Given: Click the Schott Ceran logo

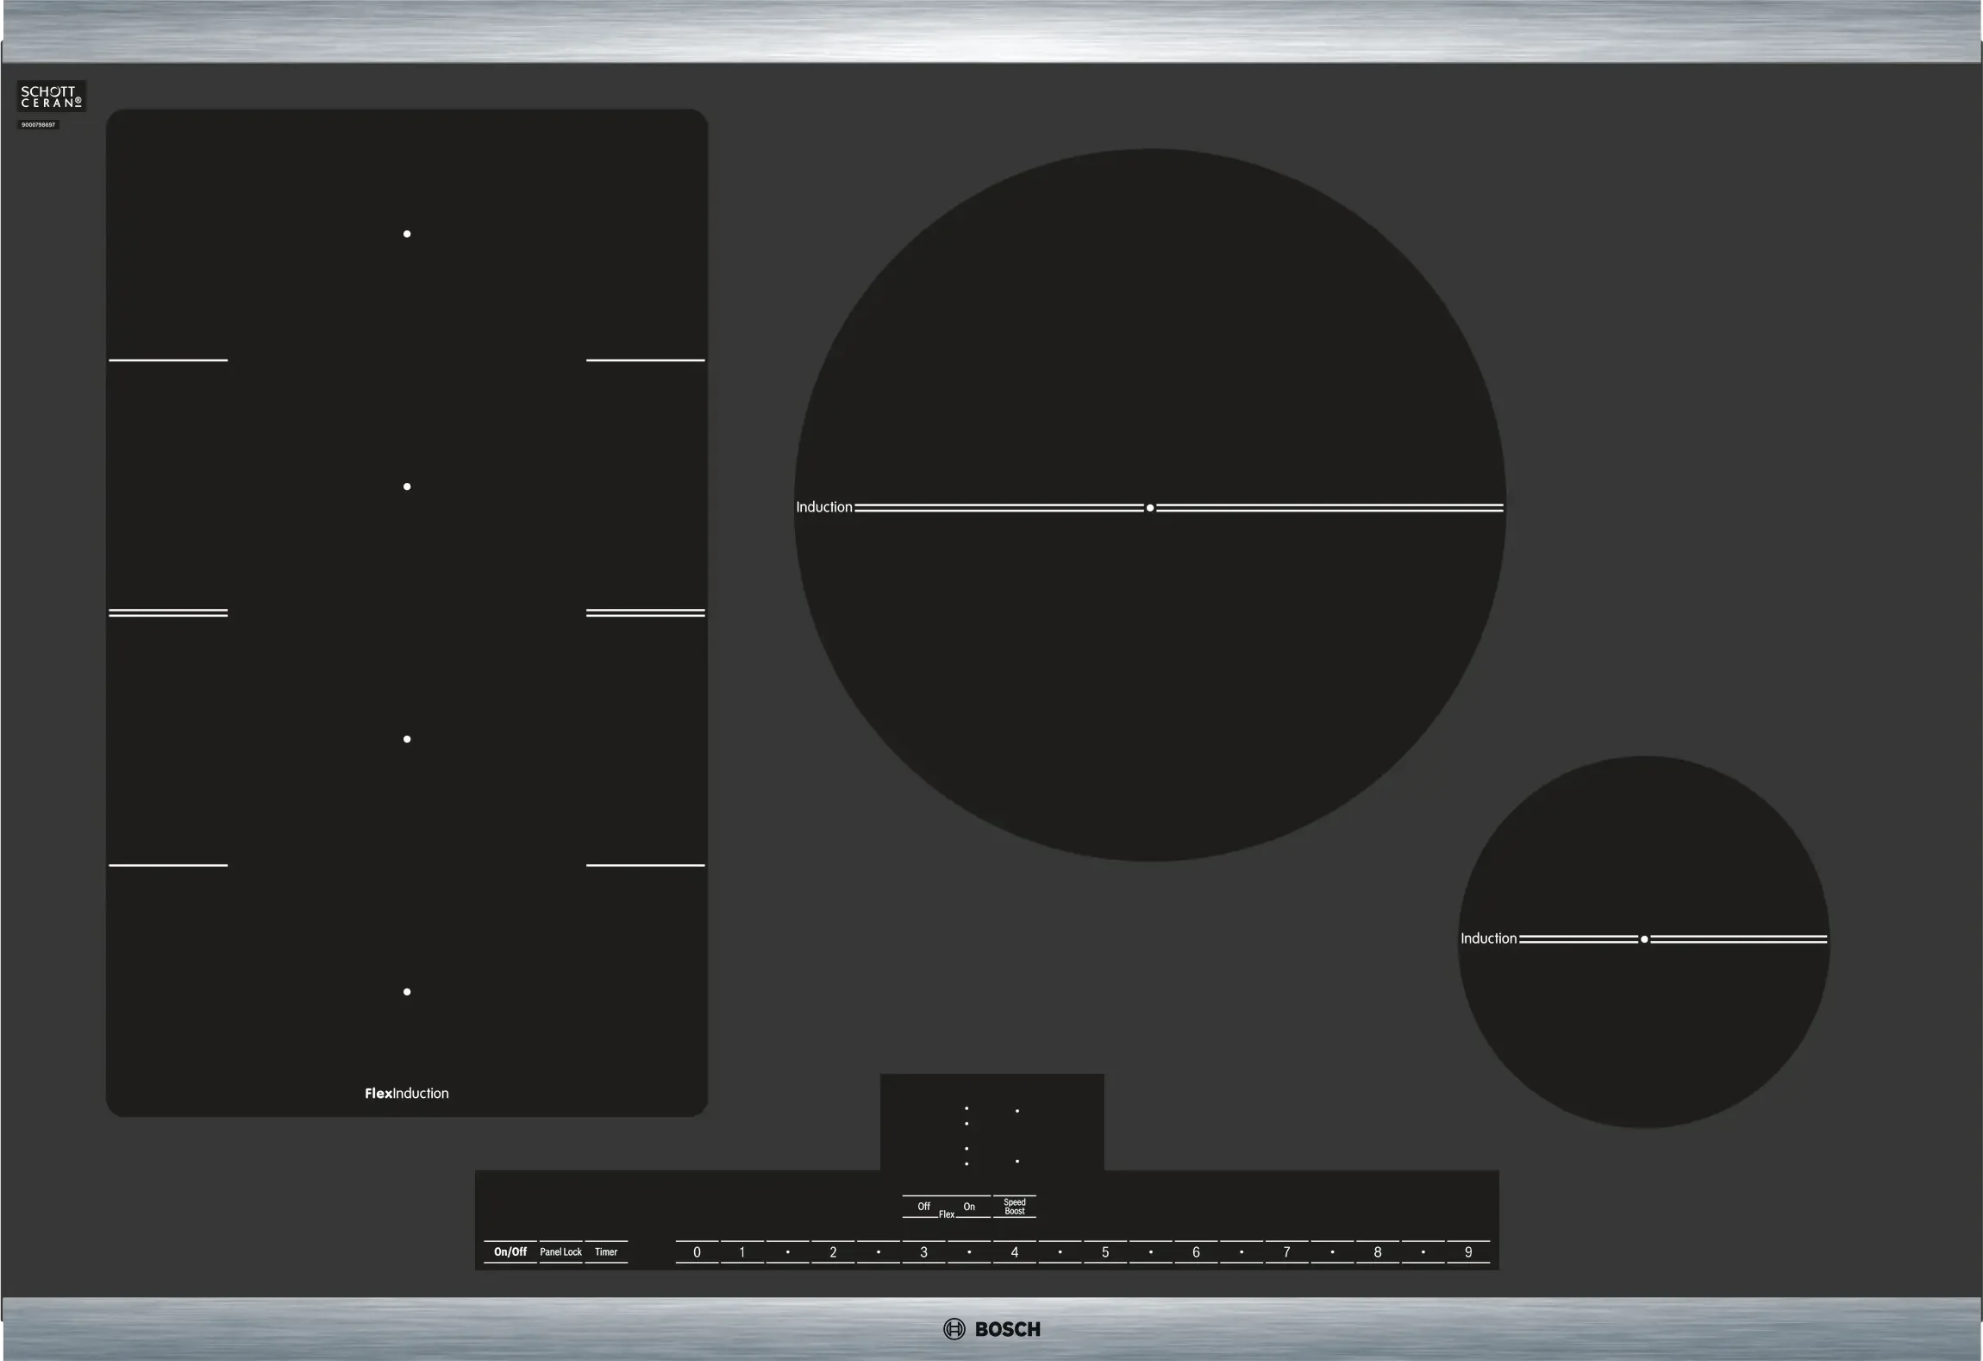Looking at the screenshot, I should pyautogui.click(x=51, y=97).
